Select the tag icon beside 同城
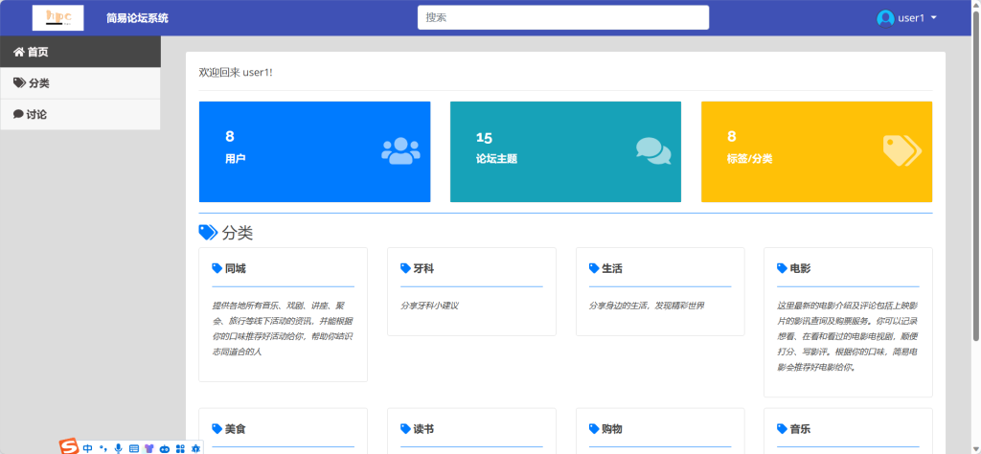This screenshot has width=981, height=454. [x=217, y=268]
